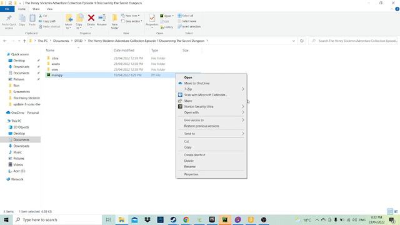Click Invert selection in the ribbon
Image resolution: width=400 pixels, height=225 pixels.
[x=189, y=26]
